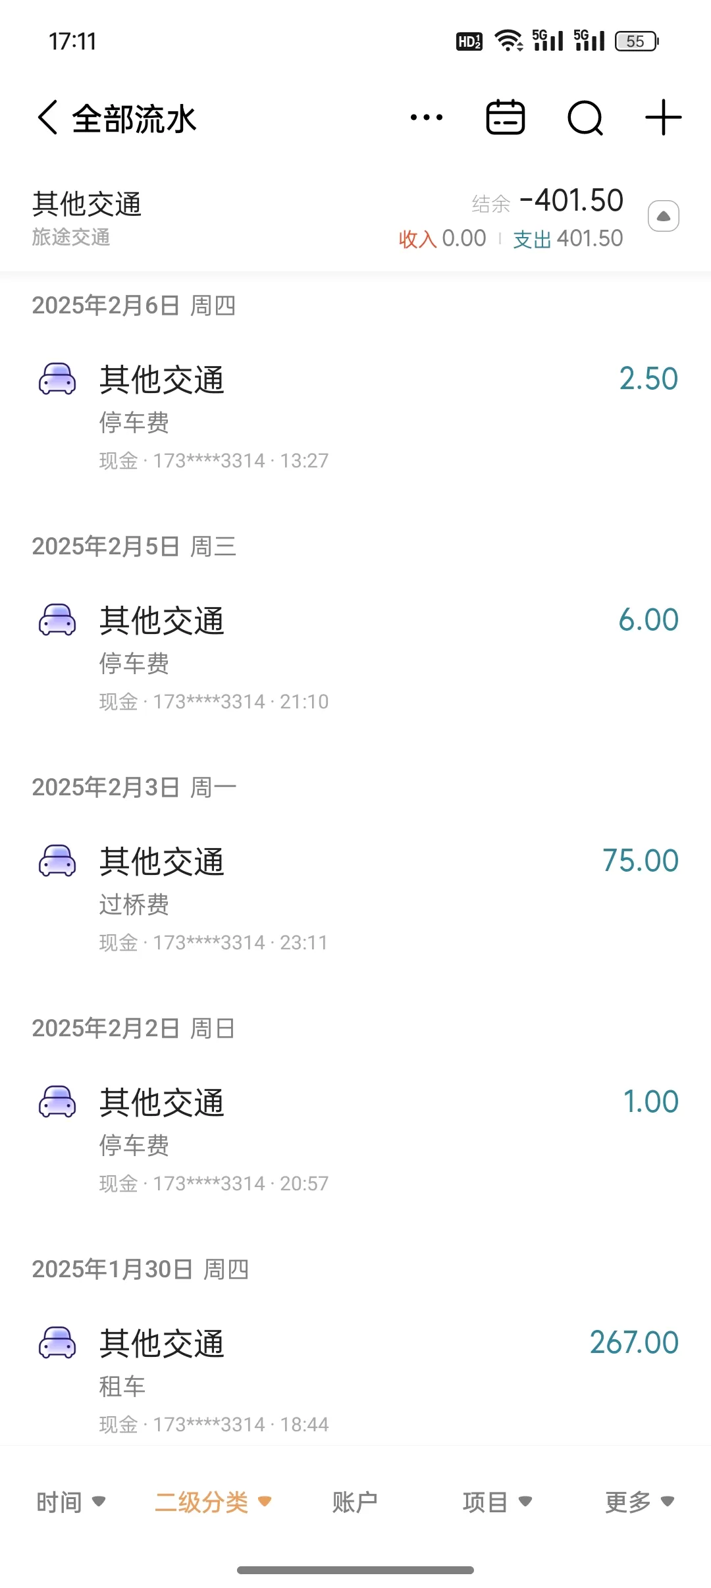Switch to the 账户 filter tab
Viewport: 711px width, 1588px height.
point(355,1502)
